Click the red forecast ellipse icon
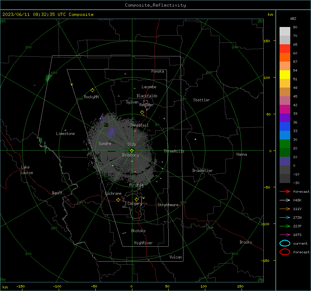 pos(285,252)
